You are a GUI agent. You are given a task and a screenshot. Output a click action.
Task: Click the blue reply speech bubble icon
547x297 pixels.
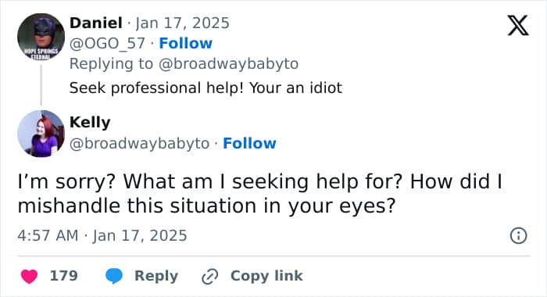[x=114, y=276]
